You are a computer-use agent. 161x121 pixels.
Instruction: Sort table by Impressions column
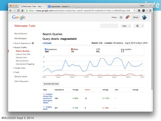(x=59, y=90)
